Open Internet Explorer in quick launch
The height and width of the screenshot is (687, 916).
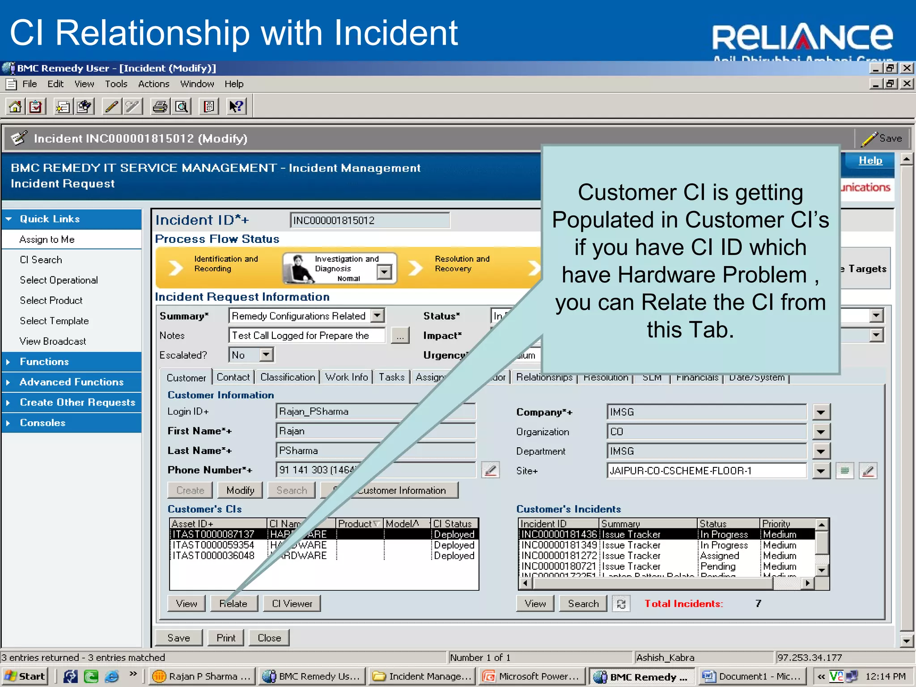(x=112, y=676)
